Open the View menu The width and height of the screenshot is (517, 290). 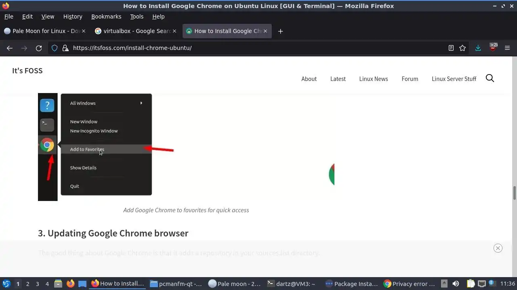click(x=48, y=17)
